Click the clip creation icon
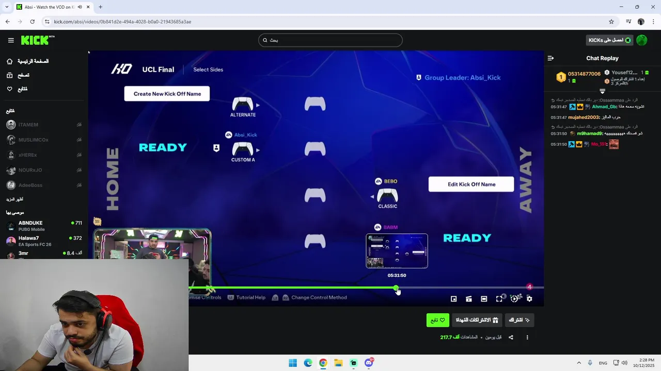 469,299
